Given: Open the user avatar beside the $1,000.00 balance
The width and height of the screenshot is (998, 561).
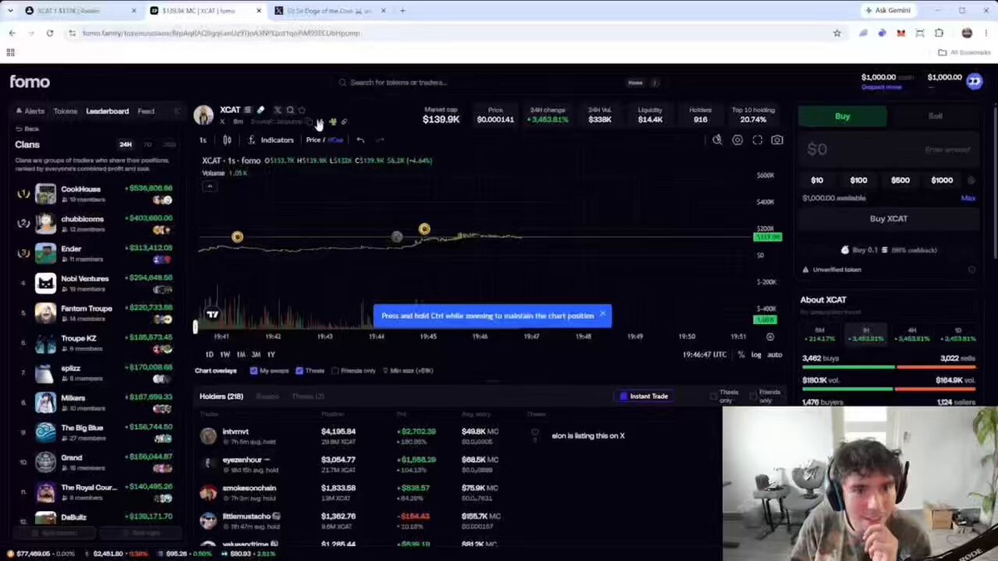Looking at the screenshot, I should 975,81.
